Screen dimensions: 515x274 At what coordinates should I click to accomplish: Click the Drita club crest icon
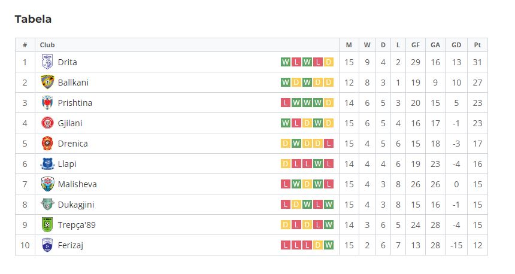tap(47, 62)
